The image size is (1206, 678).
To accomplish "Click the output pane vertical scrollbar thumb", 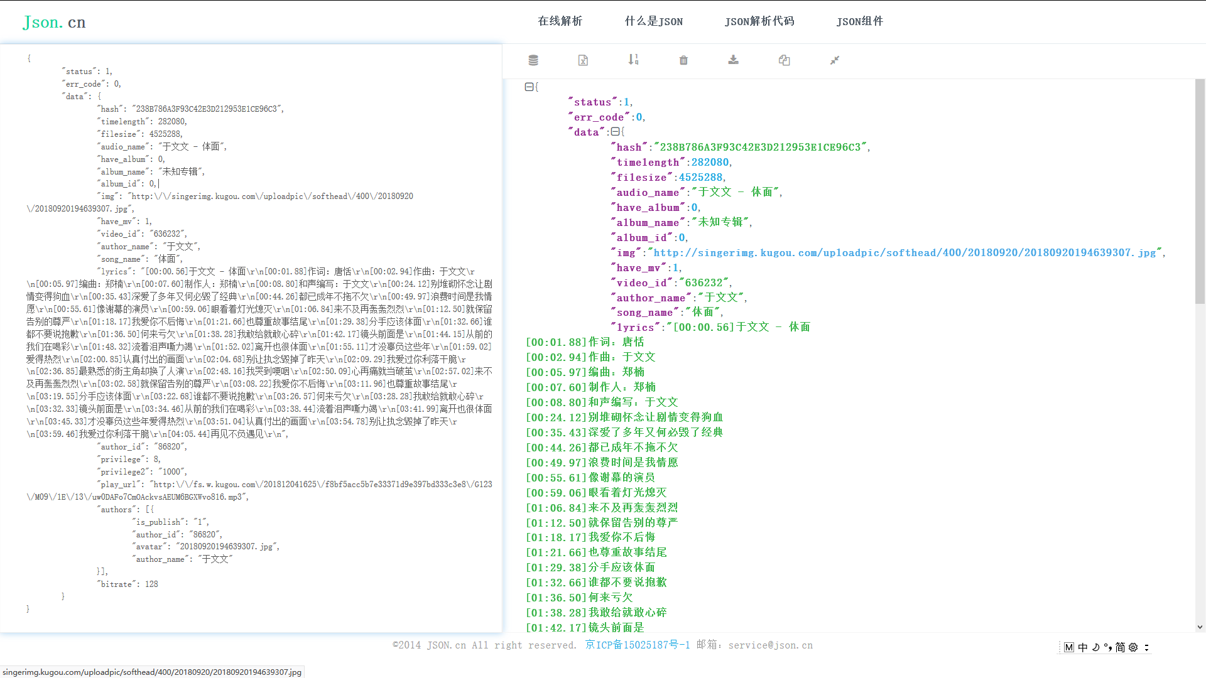I will 1200,191.
